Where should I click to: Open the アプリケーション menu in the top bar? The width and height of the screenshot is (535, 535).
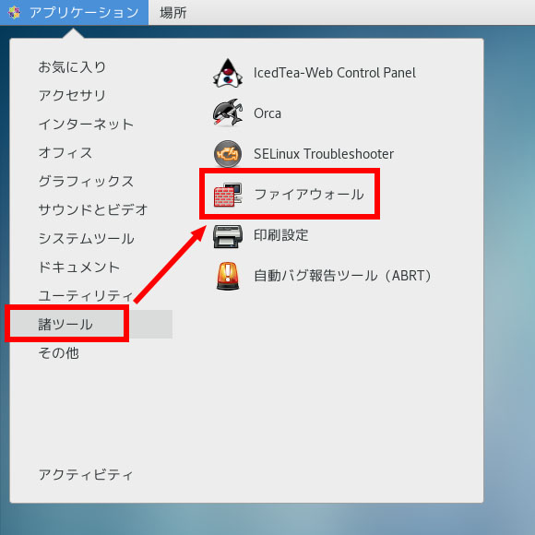74,13
